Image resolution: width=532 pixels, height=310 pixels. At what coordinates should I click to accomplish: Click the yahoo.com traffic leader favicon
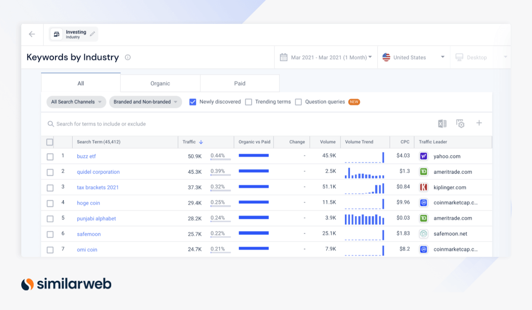pyautogui.click(x=423, y=156)
